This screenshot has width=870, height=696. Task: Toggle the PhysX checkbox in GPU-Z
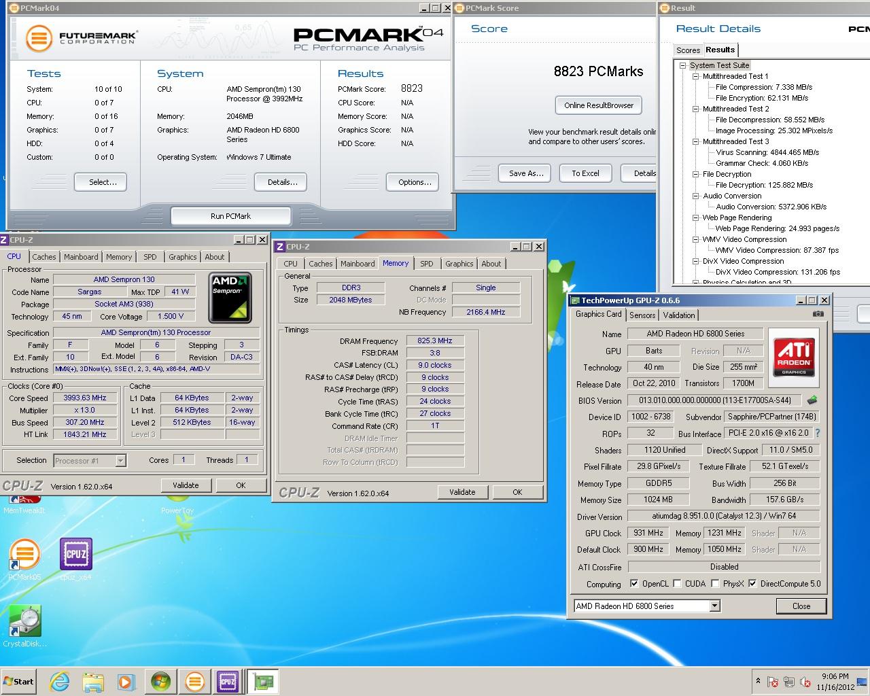point(715,583)
